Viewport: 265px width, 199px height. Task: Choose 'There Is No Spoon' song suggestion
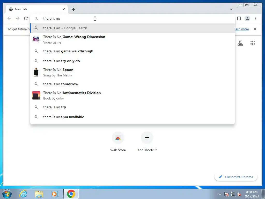pos(132,73)
